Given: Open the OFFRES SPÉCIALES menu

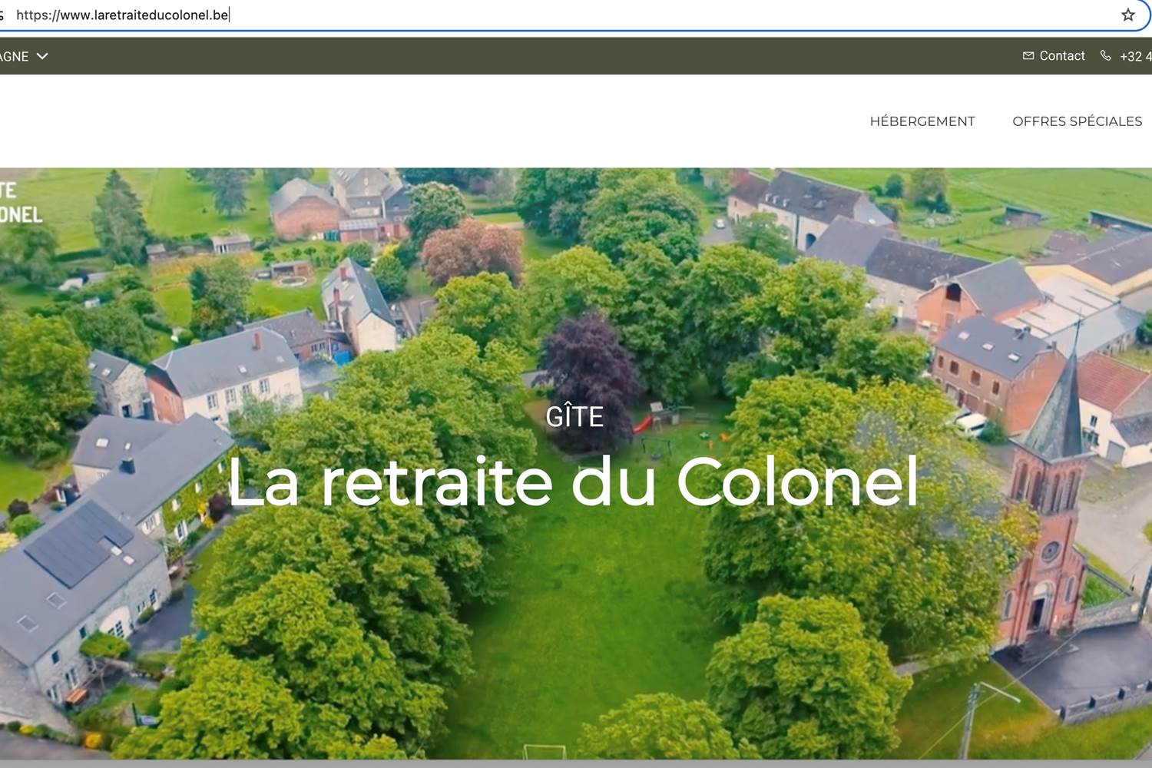Looking at the screenshot, I should tap(1077, 121).
